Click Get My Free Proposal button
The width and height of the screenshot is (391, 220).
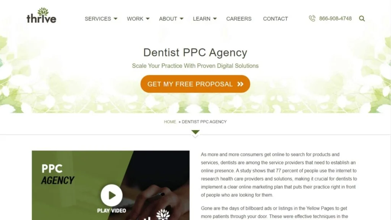point(195,84)
